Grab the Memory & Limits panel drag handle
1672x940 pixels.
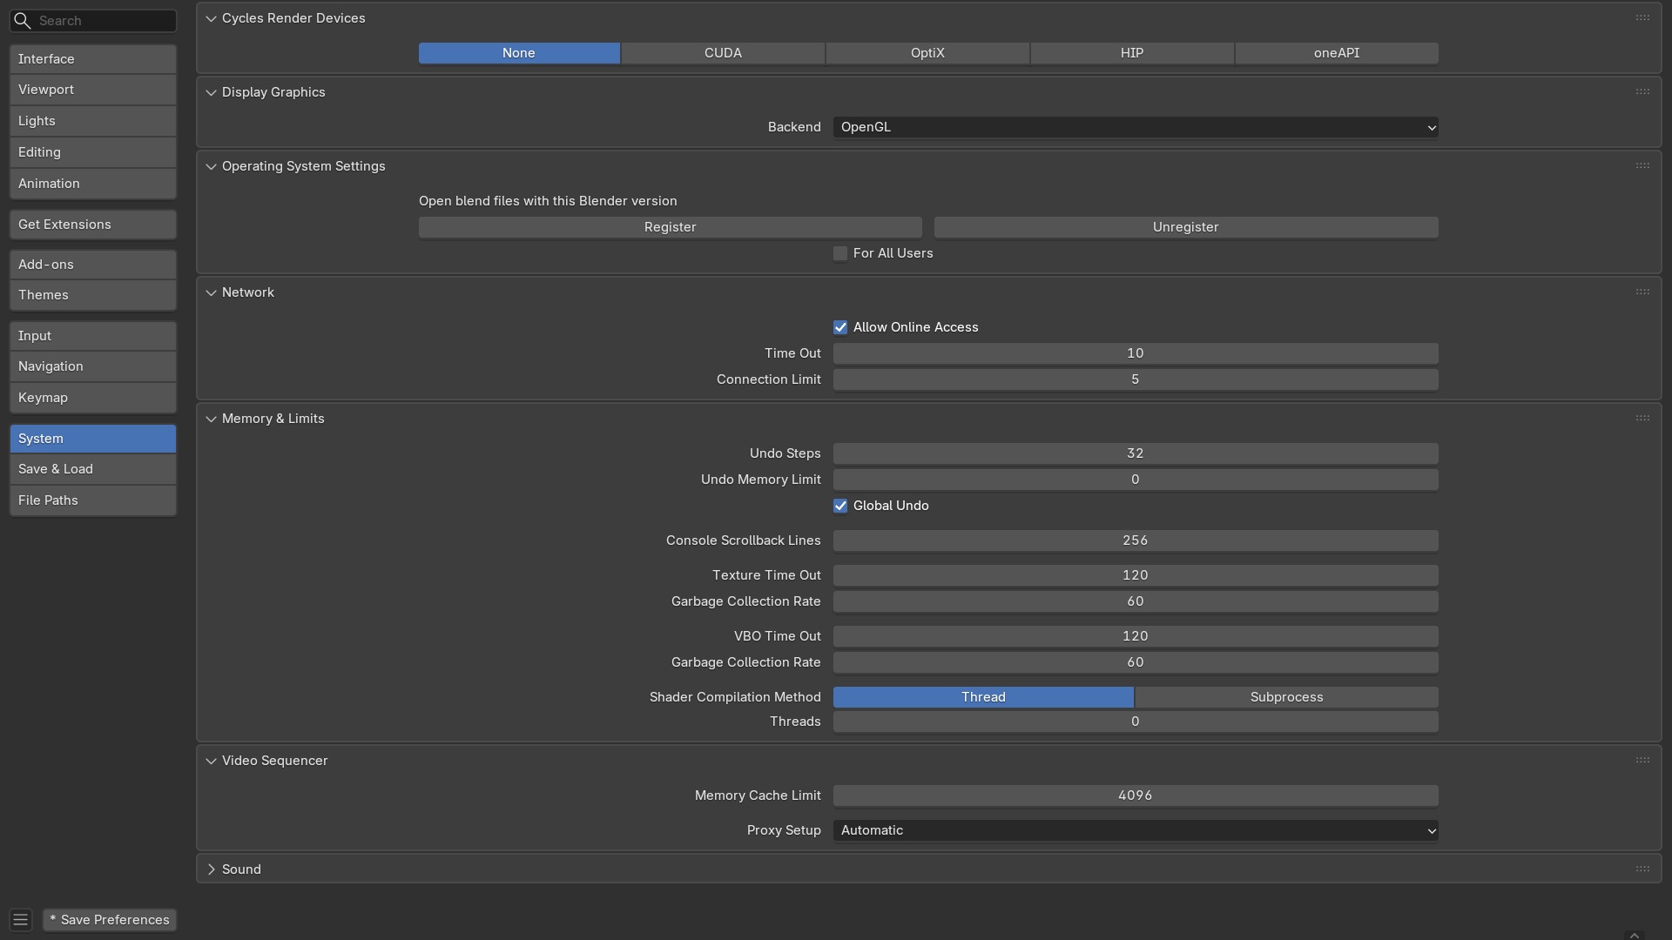tap(1642, 419)
